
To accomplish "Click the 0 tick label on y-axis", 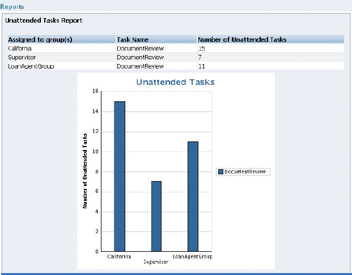I will pyautogui.click(x=97, y=251).
